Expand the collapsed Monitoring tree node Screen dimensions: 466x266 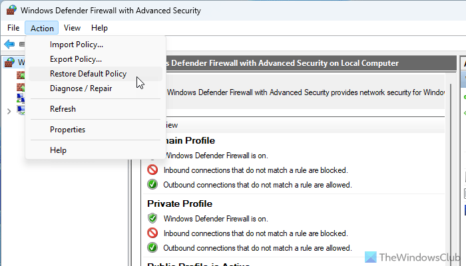pyautogui.click(x=9, y=111)
